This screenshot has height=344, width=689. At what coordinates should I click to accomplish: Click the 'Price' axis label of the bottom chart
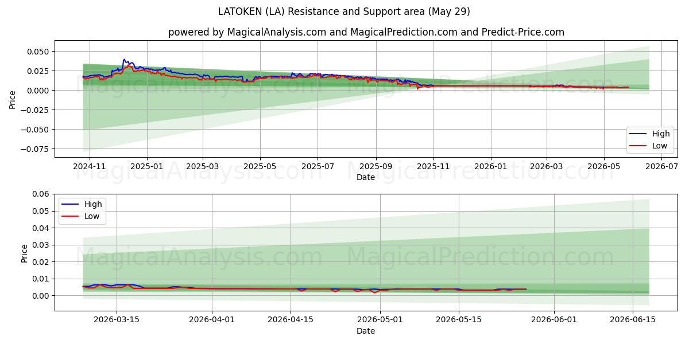point(25,253)
